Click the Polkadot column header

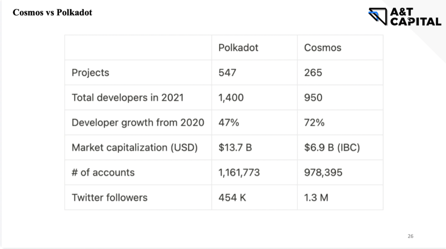[x=238, y=48]
